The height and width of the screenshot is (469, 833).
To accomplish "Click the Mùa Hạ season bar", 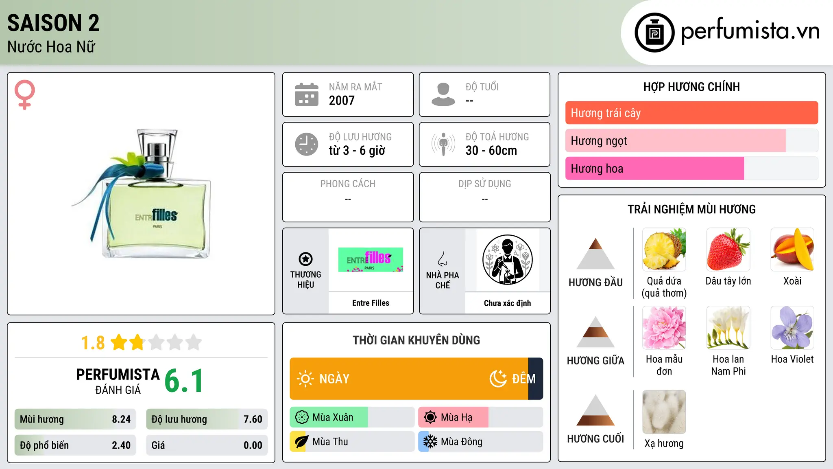I will [480, 417].
